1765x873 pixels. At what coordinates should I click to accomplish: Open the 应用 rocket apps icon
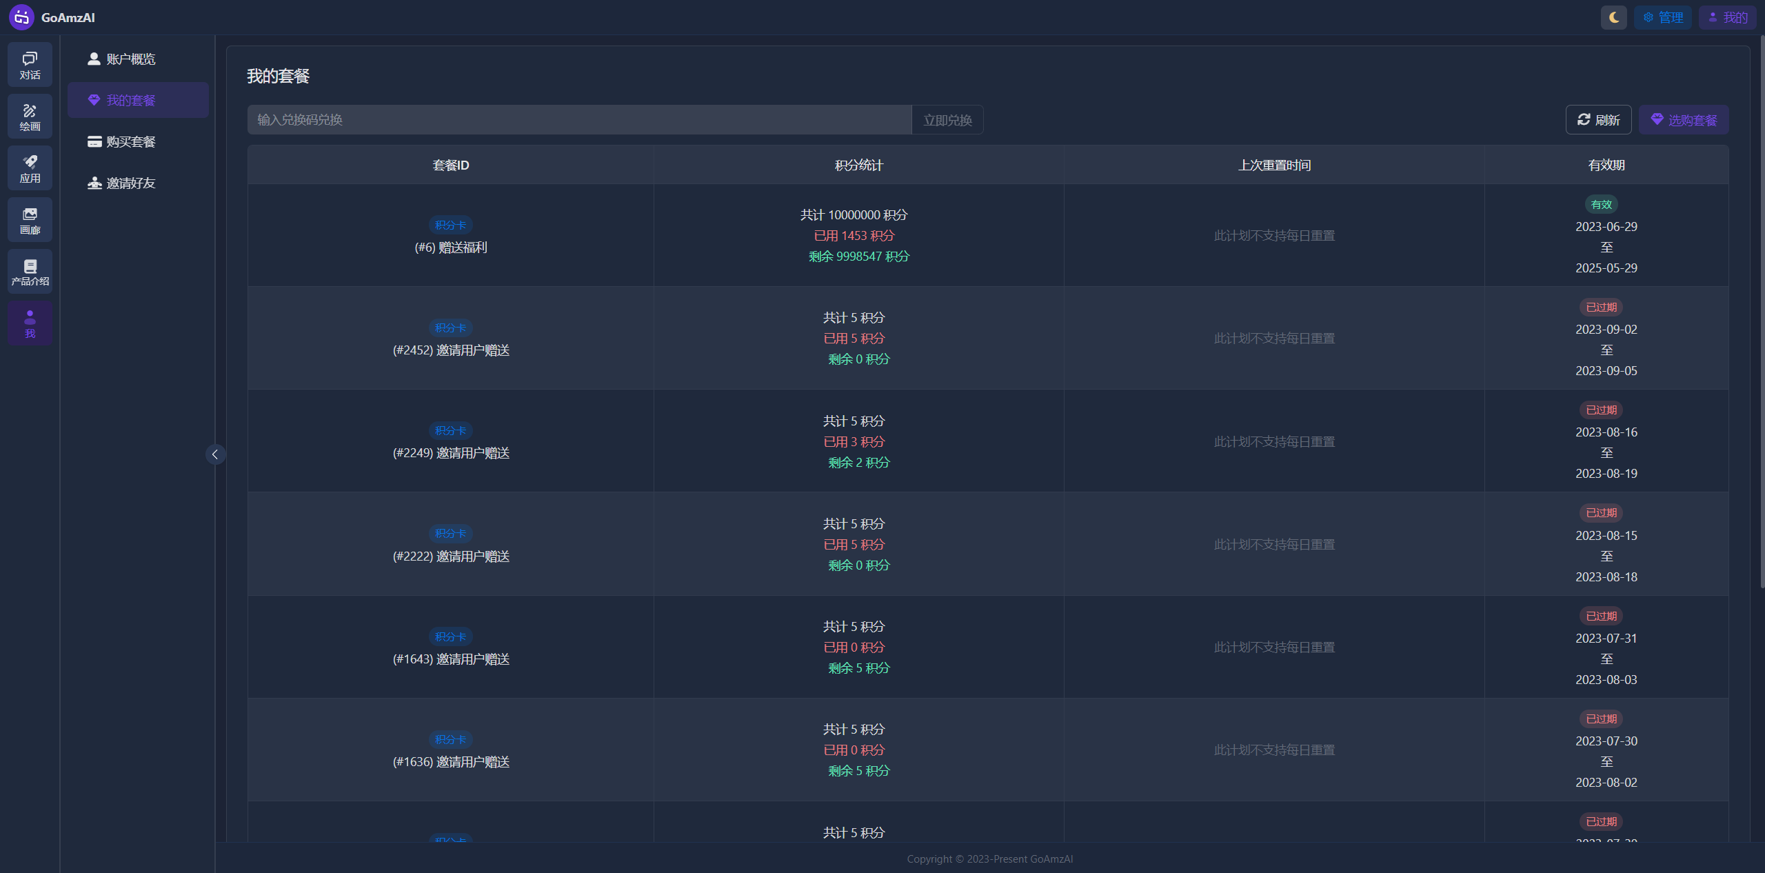click(30, 168)
